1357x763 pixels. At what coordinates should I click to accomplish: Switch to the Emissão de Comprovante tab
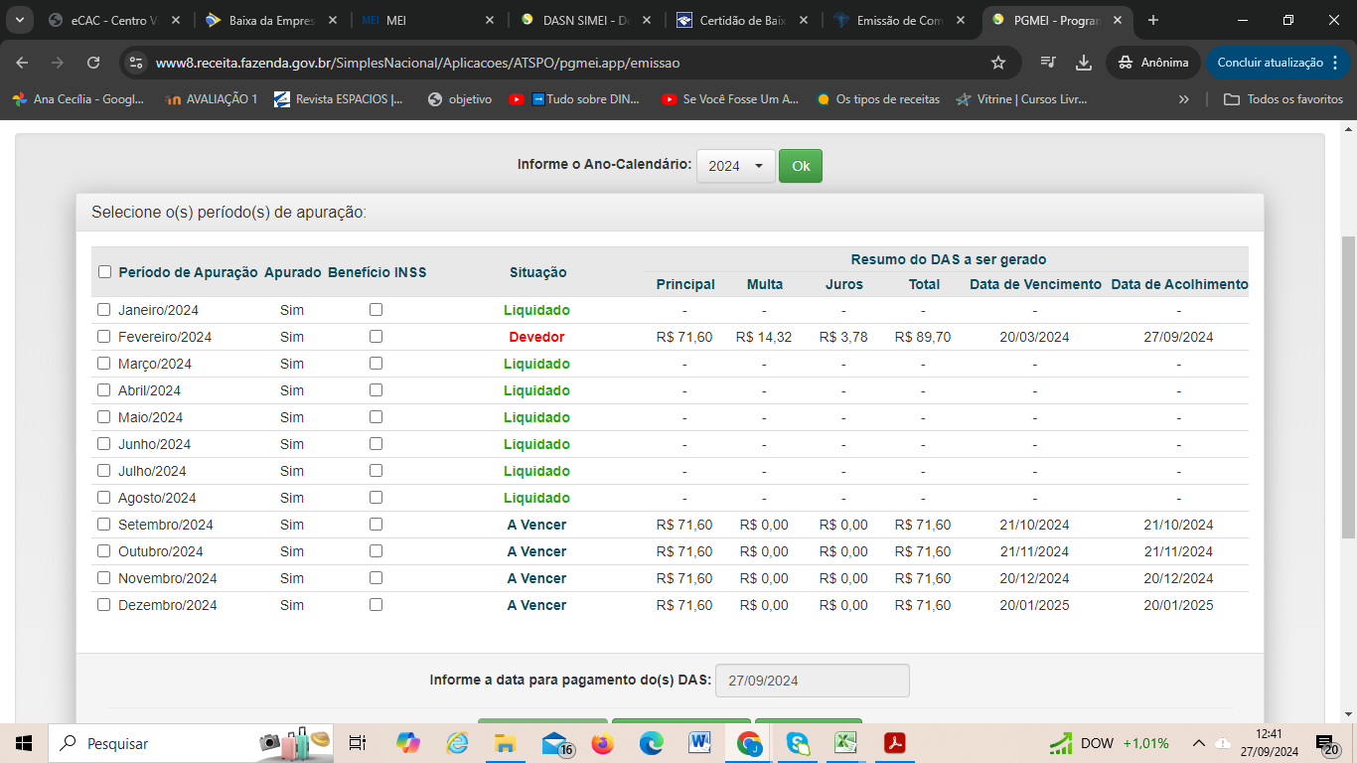point(897,20)
